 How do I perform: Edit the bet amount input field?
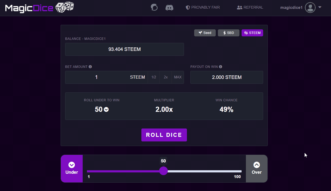(96, 77)
